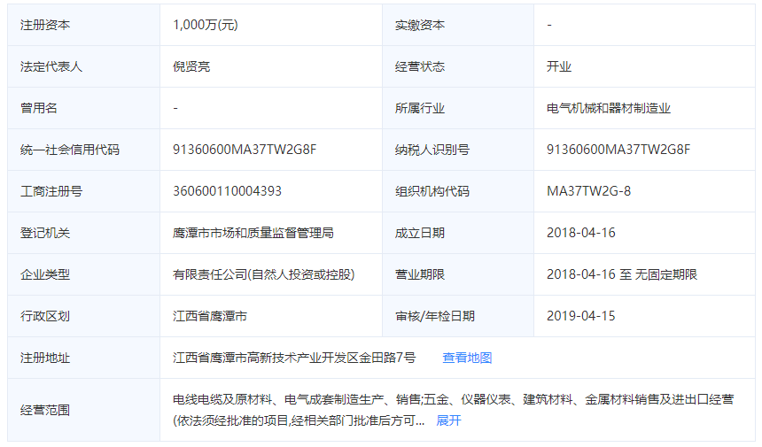Screen dimensions: 762x447
Task: Click the registration authority 鹰潭市市场和质量监督管理局
Action: tap(253, 233)
